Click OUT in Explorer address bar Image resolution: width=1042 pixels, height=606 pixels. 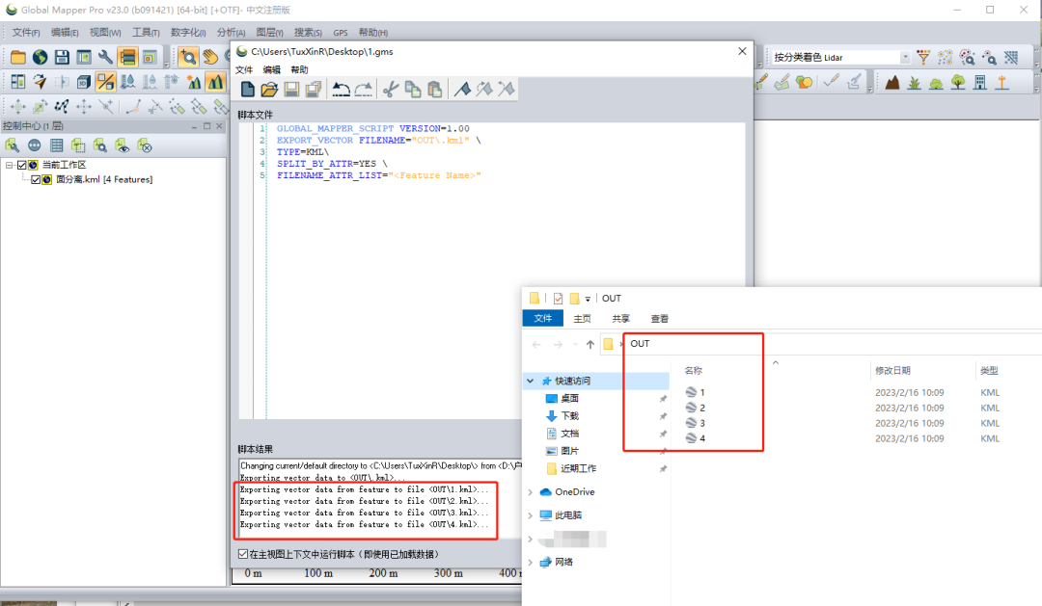640,344
